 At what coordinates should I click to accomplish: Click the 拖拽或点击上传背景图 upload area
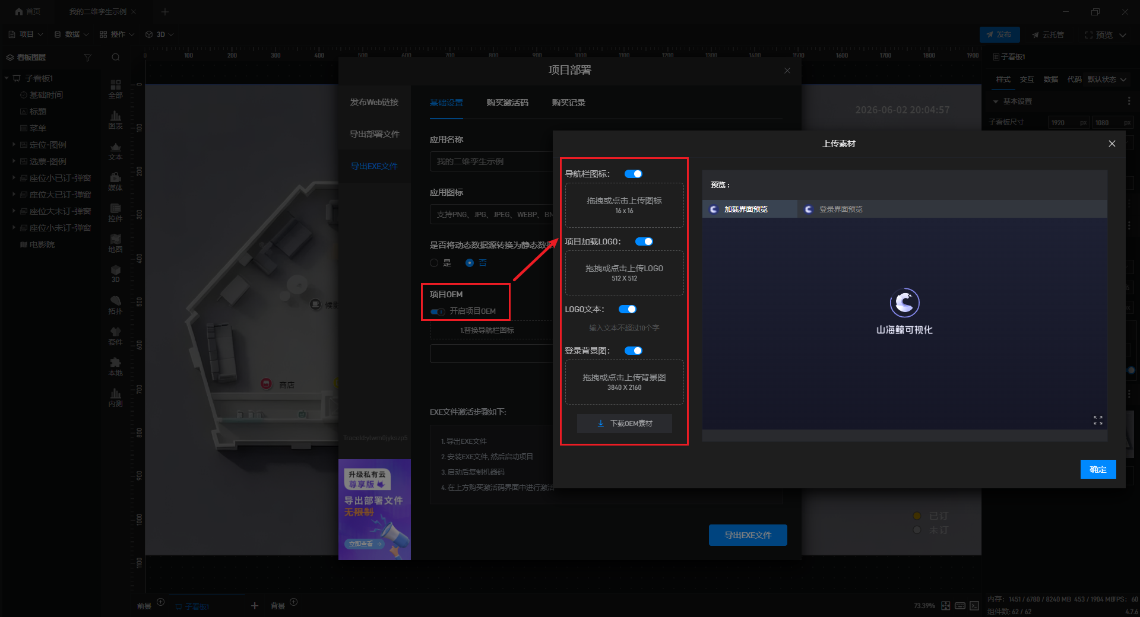tap(624, 382)
